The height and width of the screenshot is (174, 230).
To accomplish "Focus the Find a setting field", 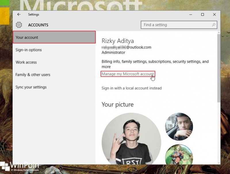I will point(179,25).
